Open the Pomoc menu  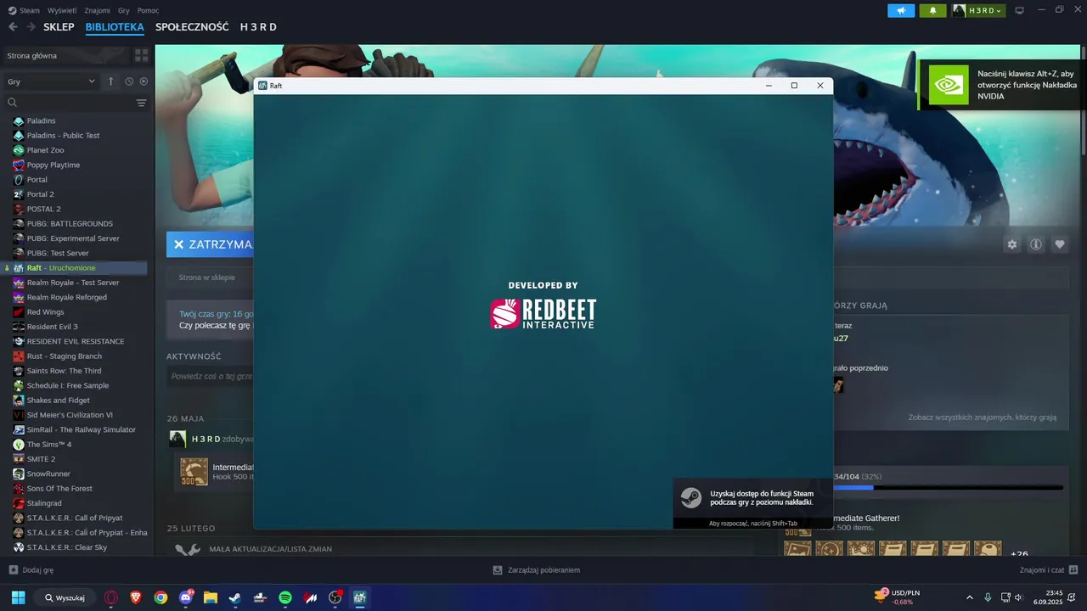click(148, 10)
